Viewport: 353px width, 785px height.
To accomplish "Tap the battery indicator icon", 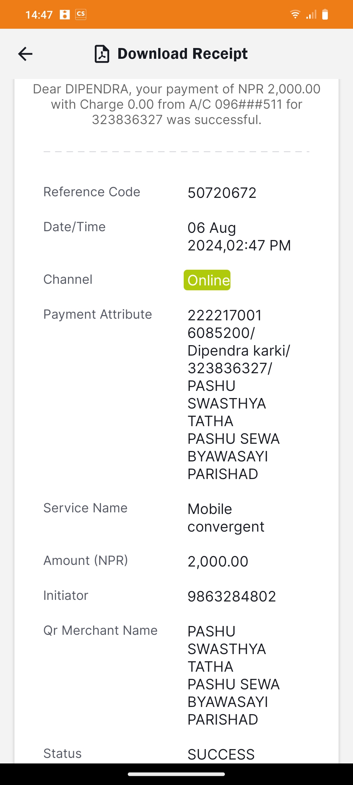I will tap(325, 14).
